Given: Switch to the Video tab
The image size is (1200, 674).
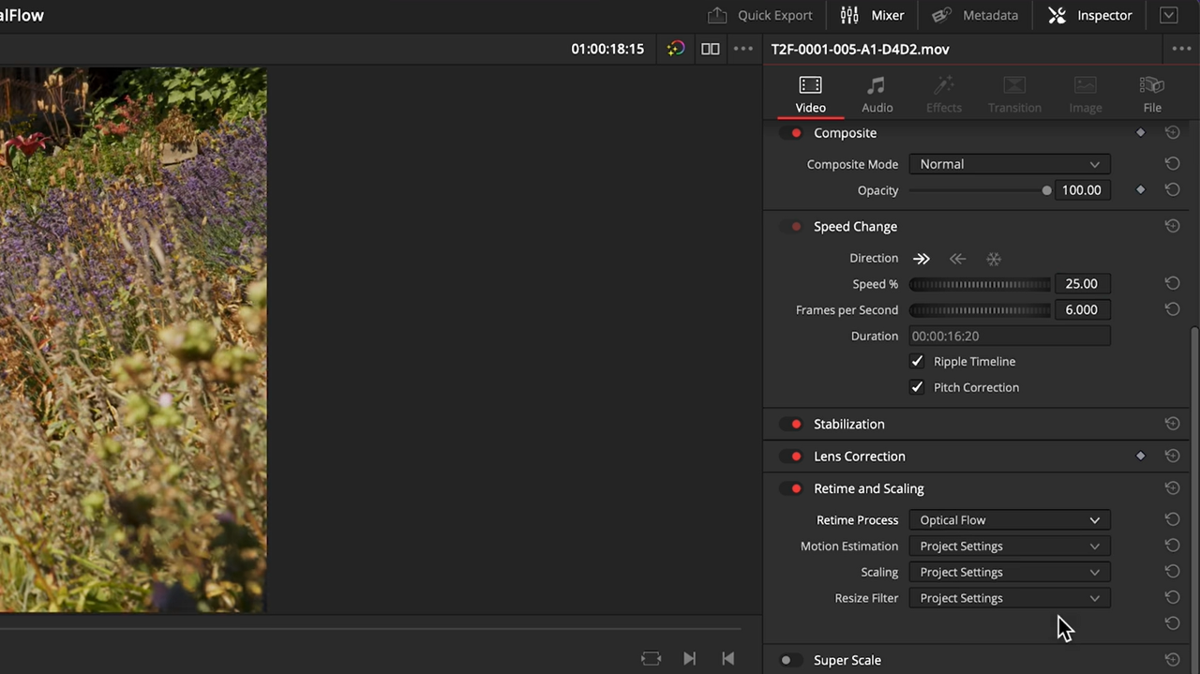Looking at the screenshot, I should pos(811,95).
